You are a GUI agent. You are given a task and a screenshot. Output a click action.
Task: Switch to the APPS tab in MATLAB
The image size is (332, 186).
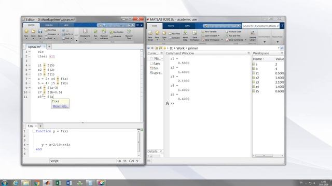[x=187, y=26]
